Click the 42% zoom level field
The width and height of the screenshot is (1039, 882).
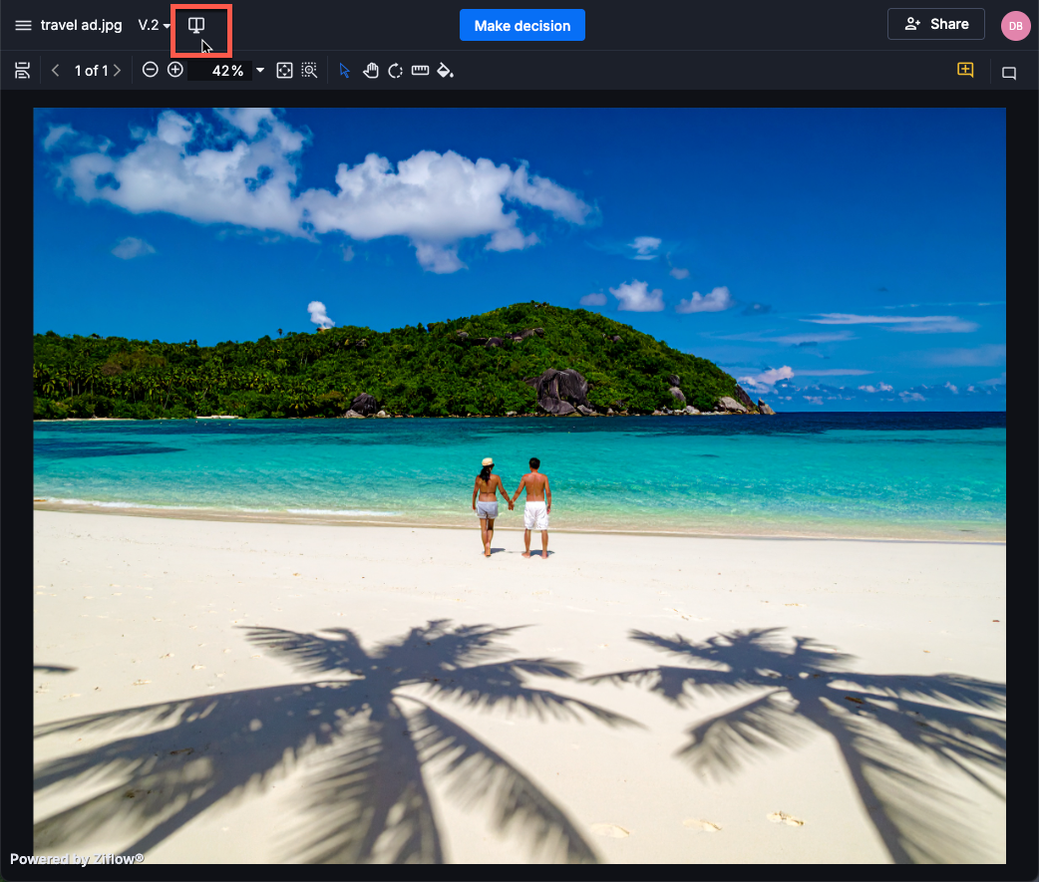223,71
